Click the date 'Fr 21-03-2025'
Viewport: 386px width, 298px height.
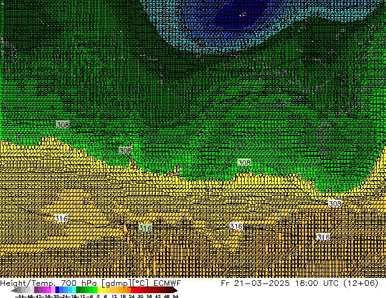click(255, 283)
